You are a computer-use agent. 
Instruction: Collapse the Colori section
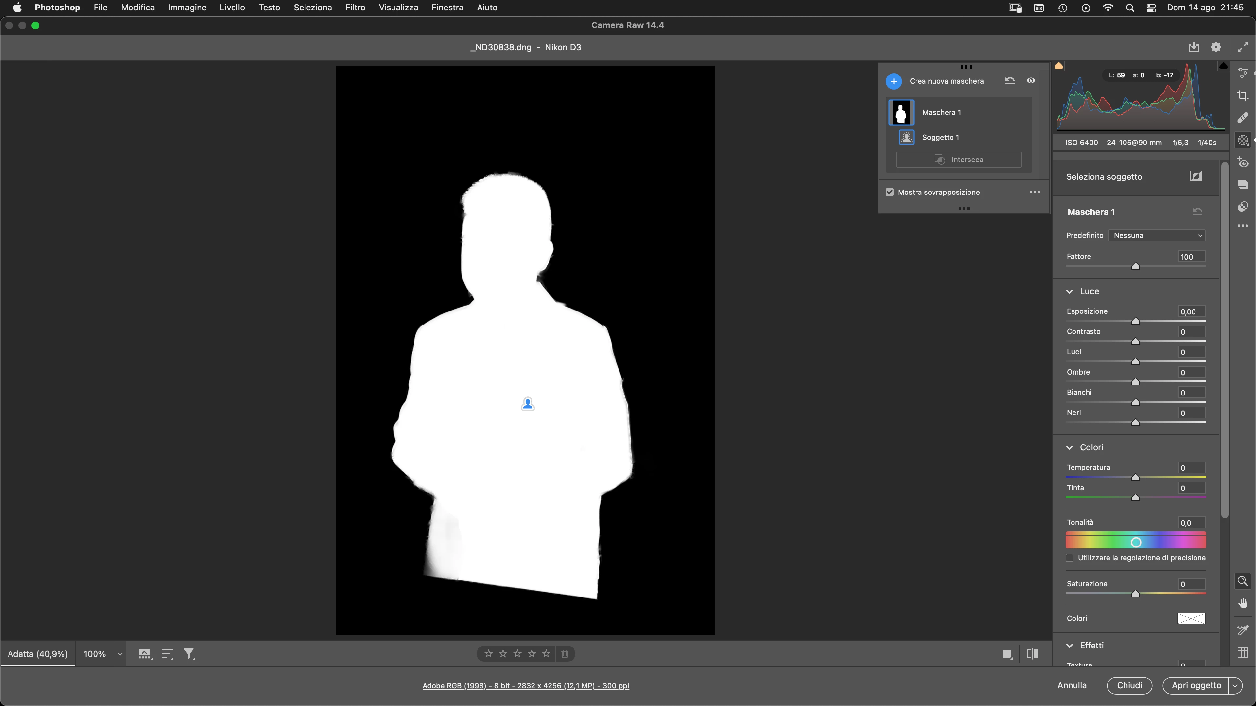click(1070, 447)
